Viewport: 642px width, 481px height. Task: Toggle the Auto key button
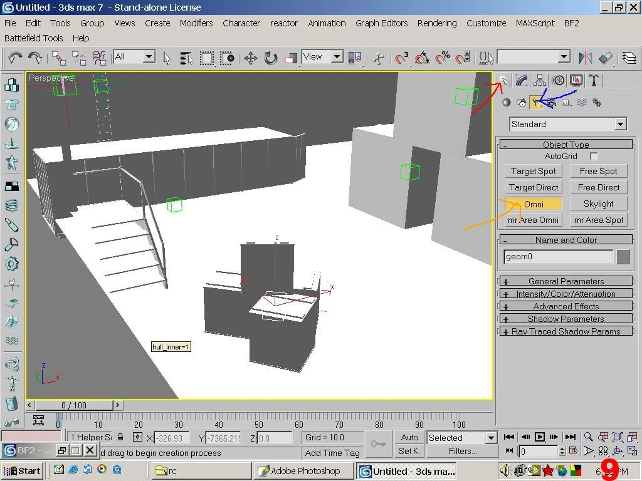(409, 437)
